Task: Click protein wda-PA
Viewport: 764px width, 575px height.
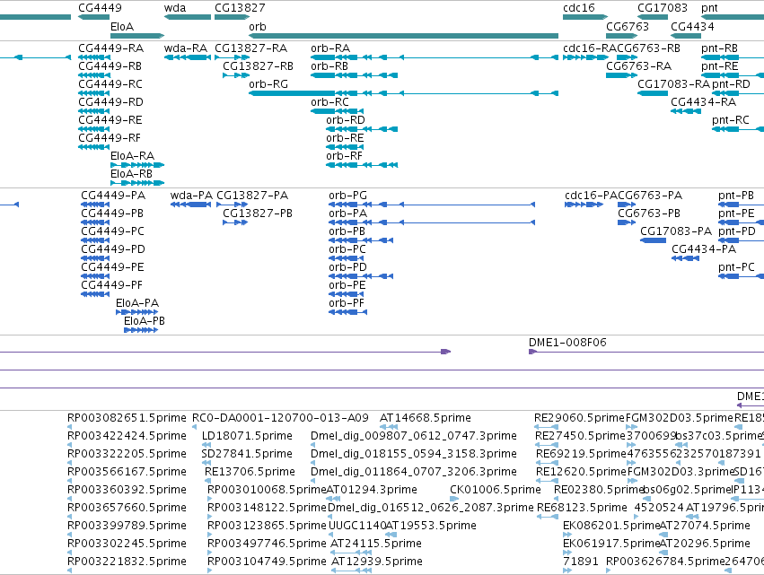Action: [x=191, y=205]
